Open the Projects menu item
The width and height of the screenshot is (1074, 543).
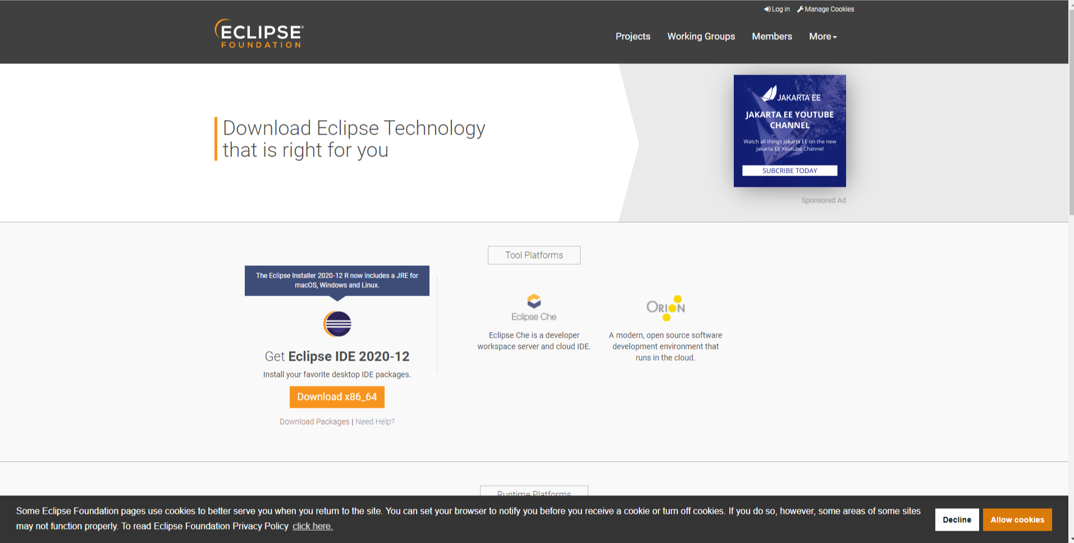pos(633,36)
